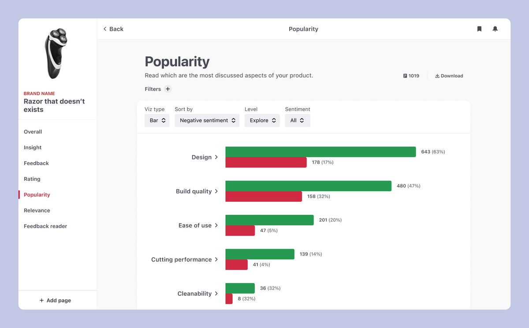Expand the Build quality aspect
This screenshot has width=529, height=328.
216,192
